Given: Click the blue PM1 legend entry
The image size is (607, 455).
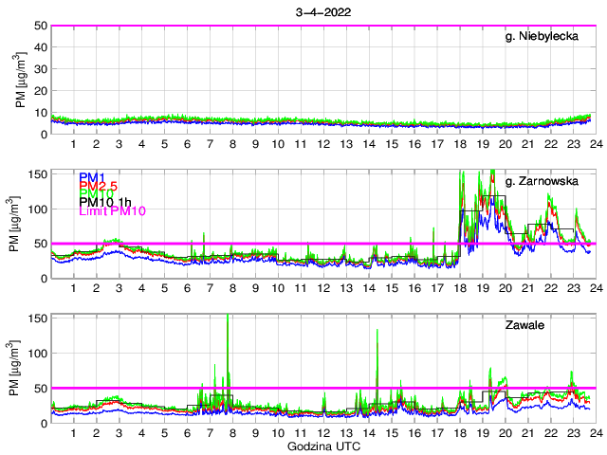Looking at the screenshot, I should point(92,177).
